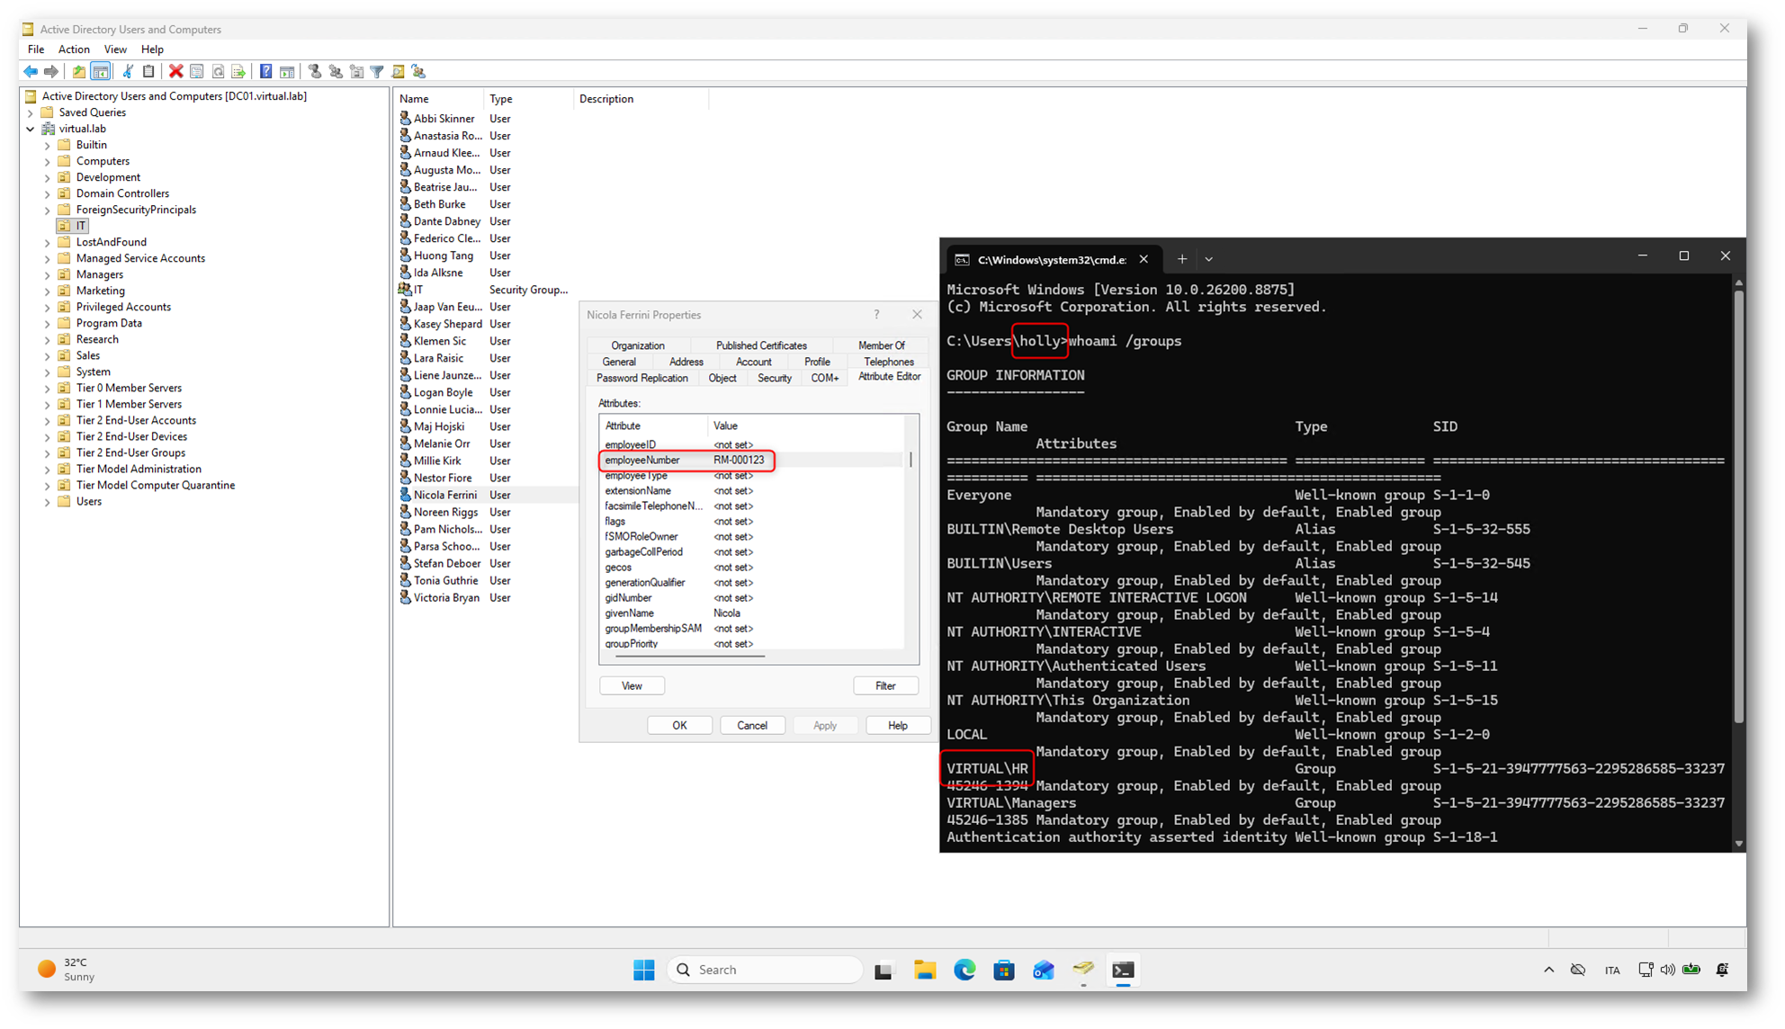The width and height of the screenshot is (1785, 1029).
Task: Open the View menu
Action: (115, 49)
